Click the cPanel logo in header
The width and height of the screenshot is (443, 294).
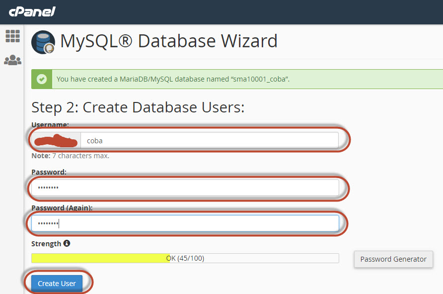coord(31,12)
